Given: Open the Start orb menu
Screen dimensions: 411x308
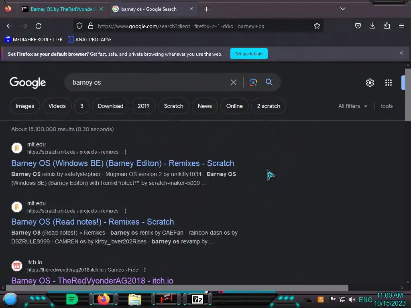Looking at the screenshot, I should [x=10, y=299].
